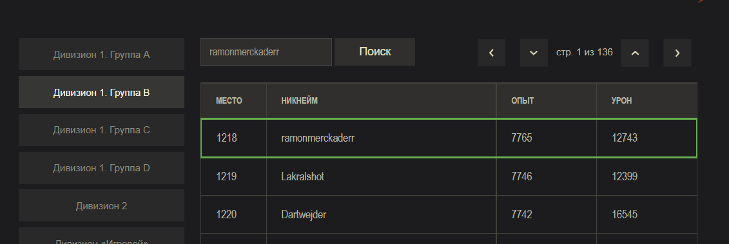Image resolution: width=729 pixels, height=244 pixels.
Task: Sort by УРОН column header
Action: (621, 101)
